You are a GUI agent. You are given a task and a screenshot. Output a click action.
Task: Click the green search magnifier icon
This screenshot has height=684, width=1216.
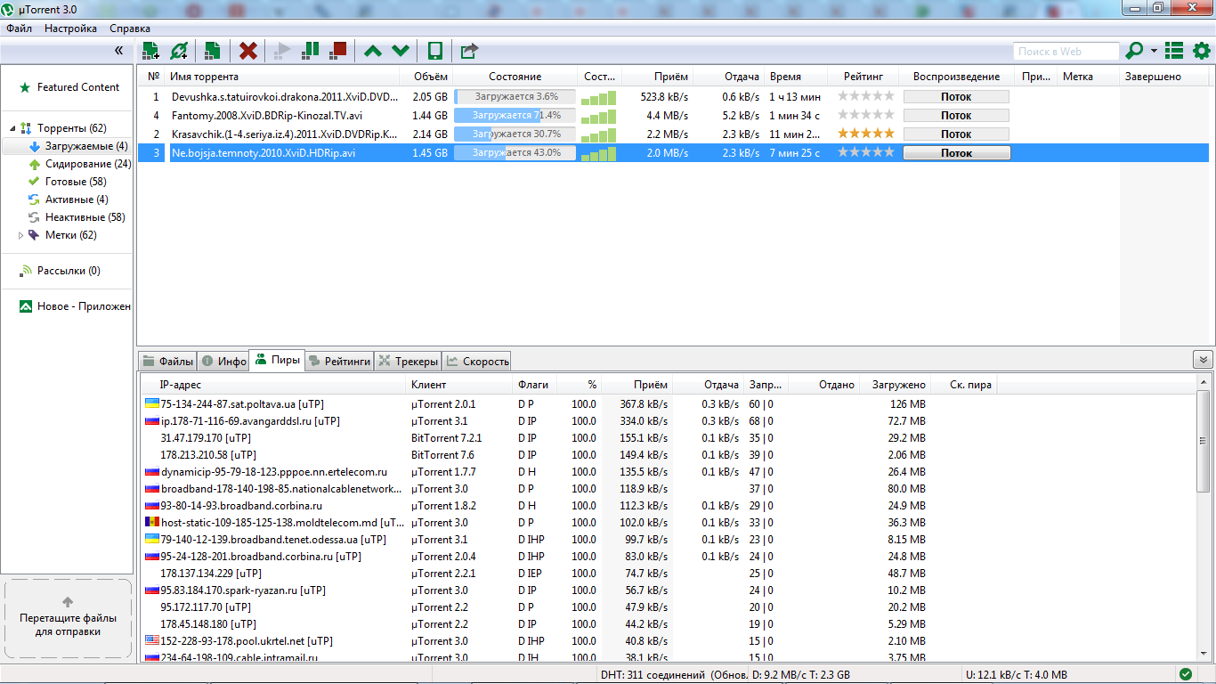1134,51
